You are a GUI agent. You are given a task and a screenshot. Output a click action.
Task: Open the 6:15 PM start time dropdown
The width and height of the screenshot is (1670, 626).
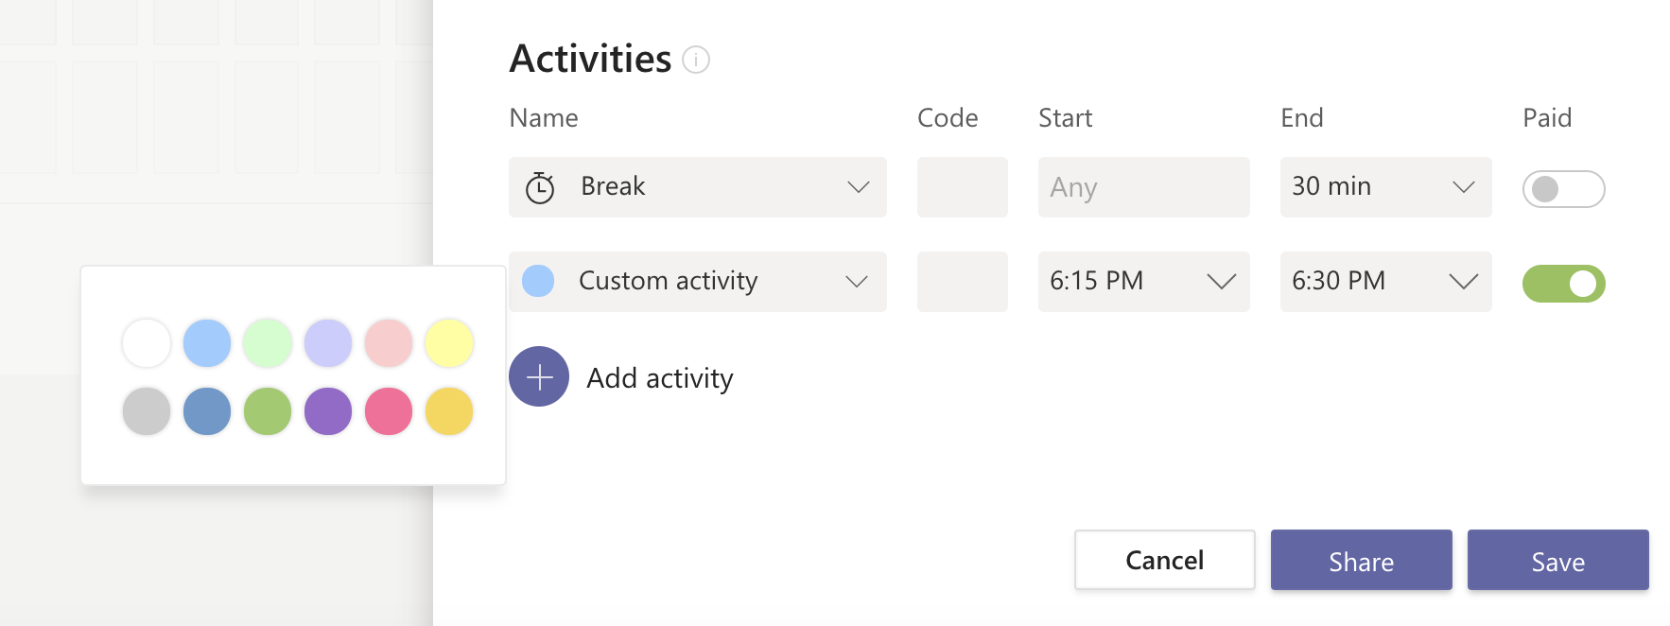pyautogui.click(x=1144, y=282)
